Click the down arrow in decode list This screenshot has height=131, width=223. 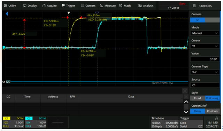coord(186,112)
